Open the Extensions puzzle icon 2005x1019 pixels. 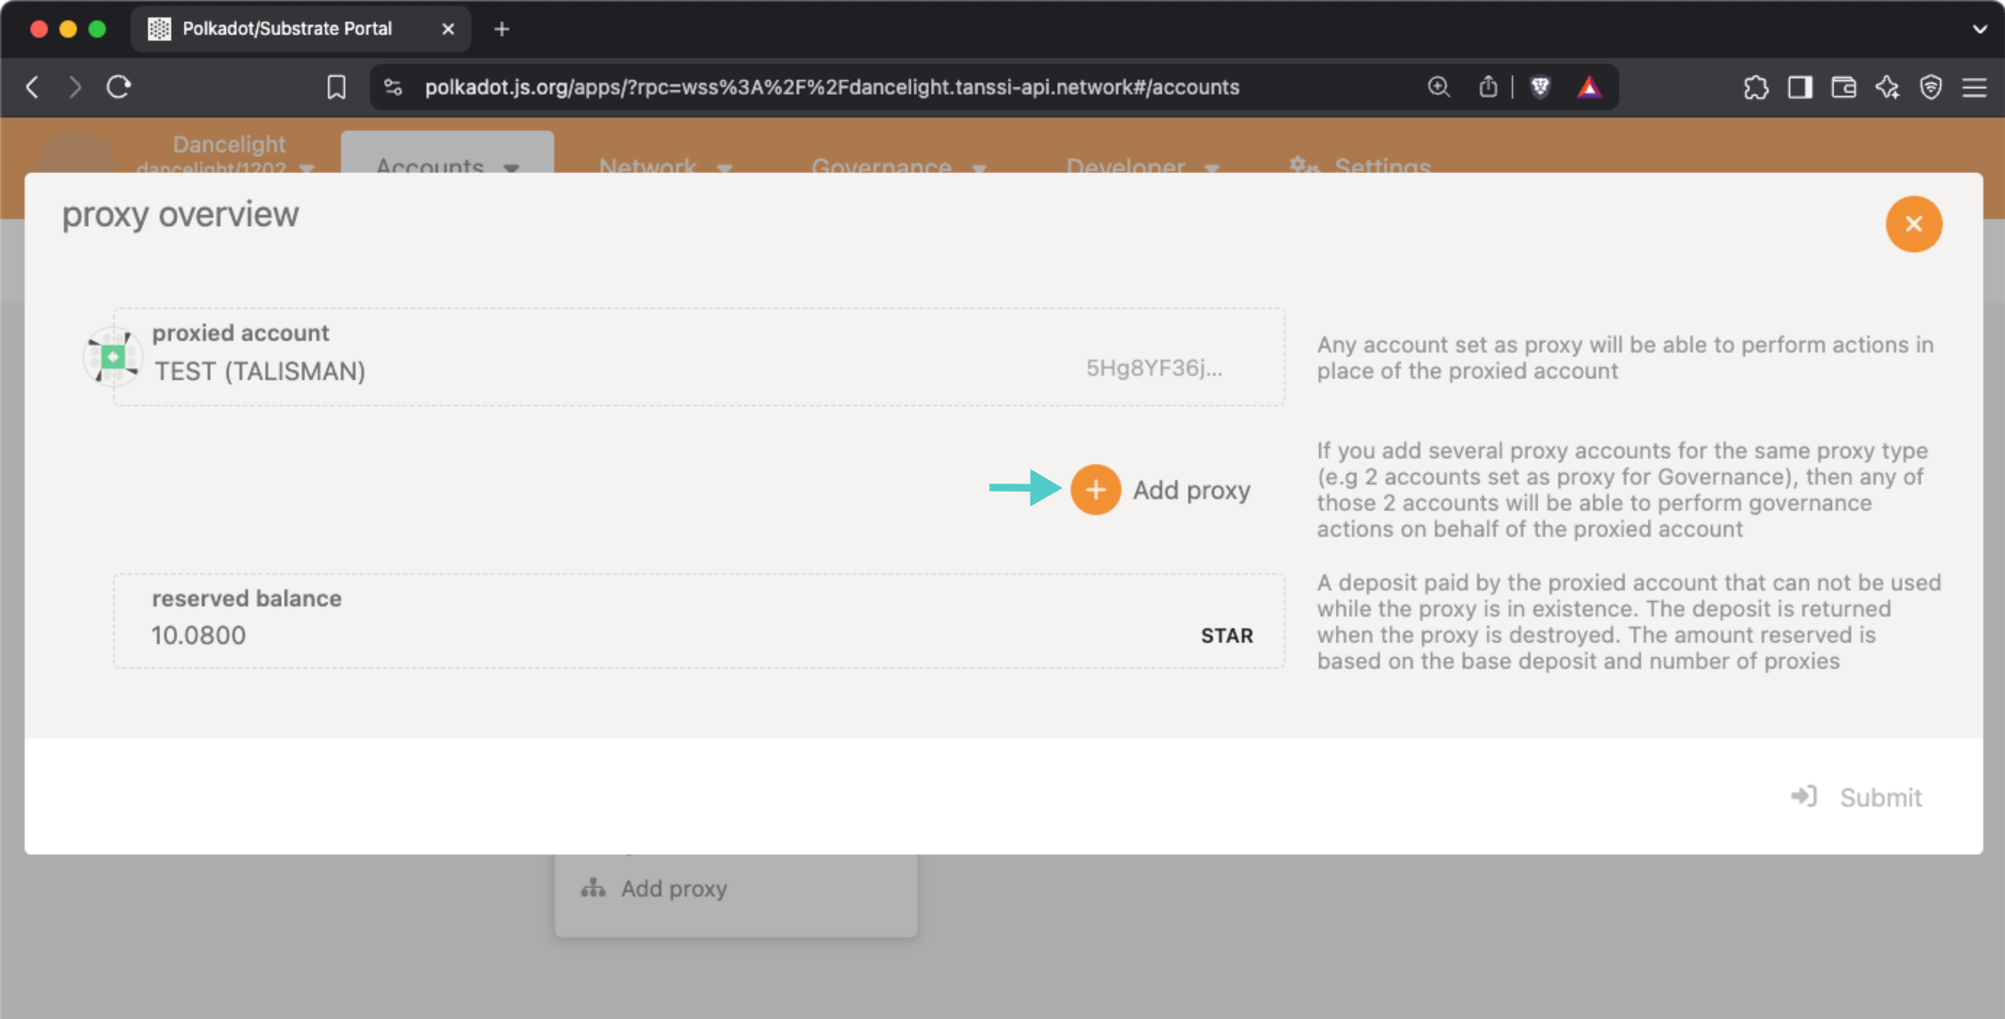pos(1756,87)
